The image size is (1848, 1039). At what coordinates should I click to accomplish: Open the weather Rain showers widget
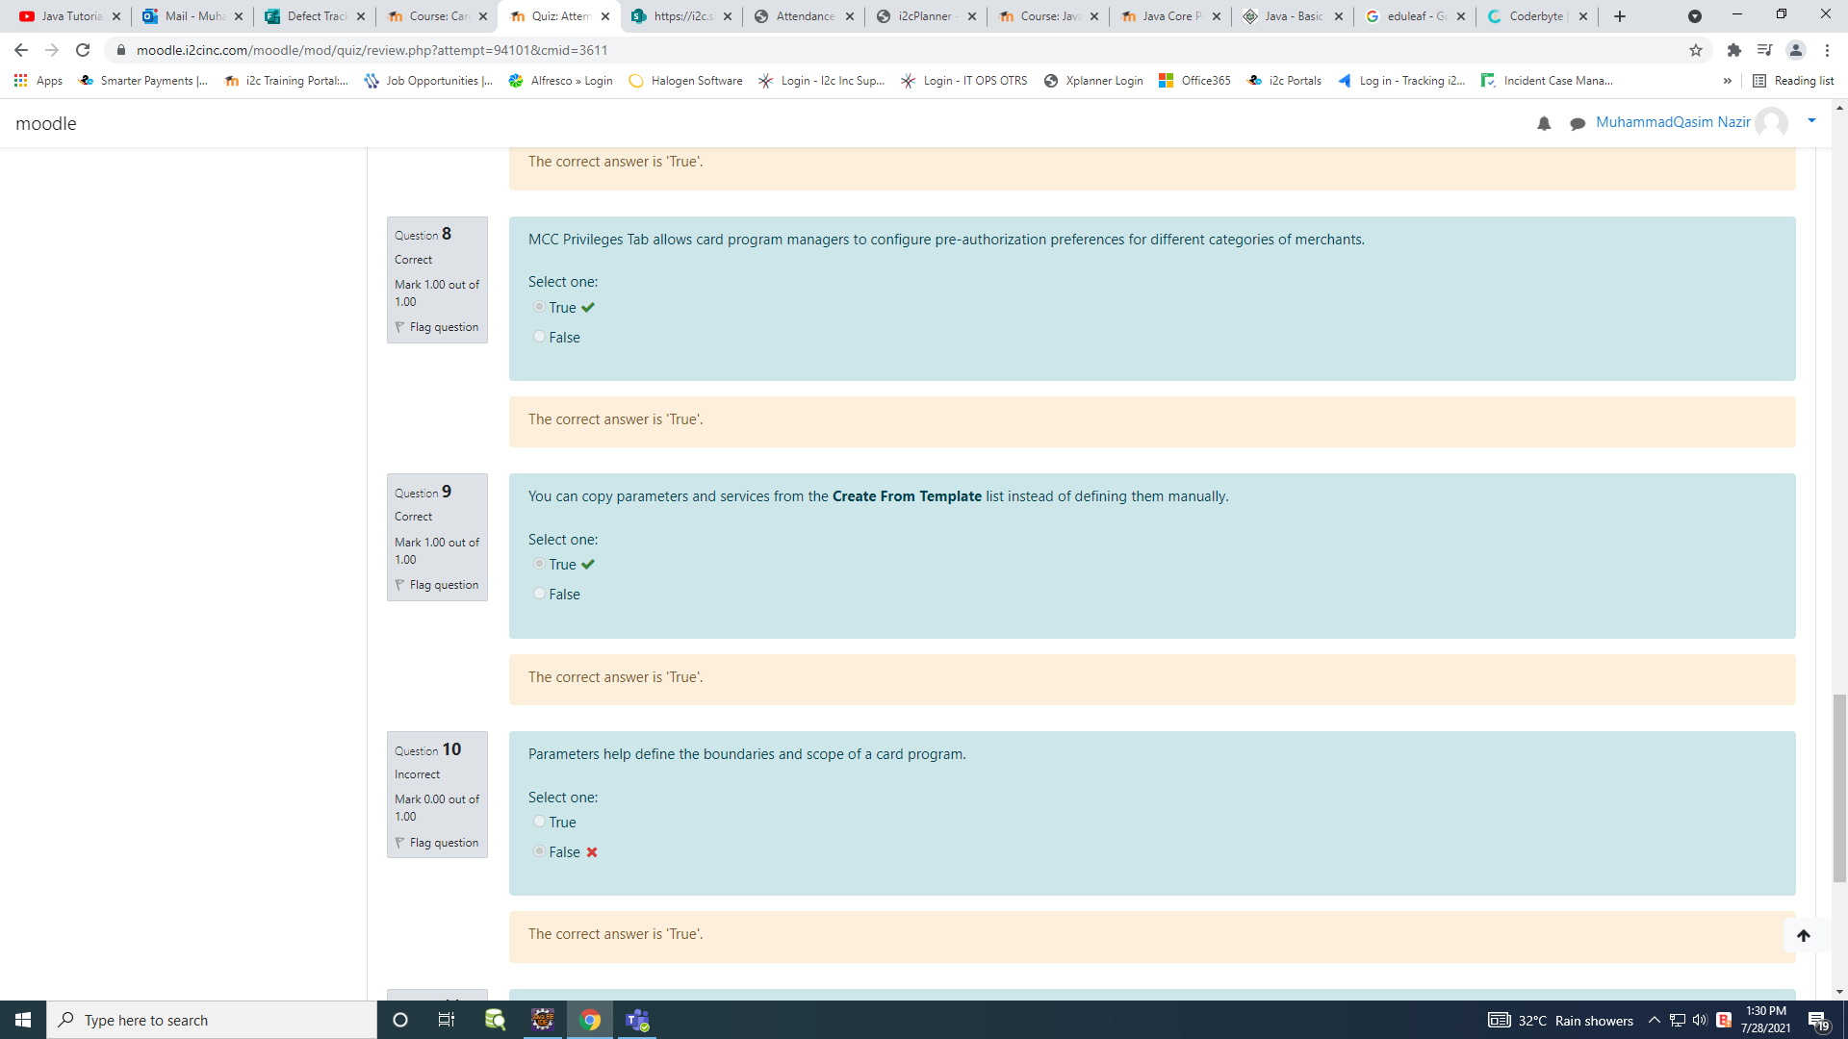[x=1561, y=1020]
